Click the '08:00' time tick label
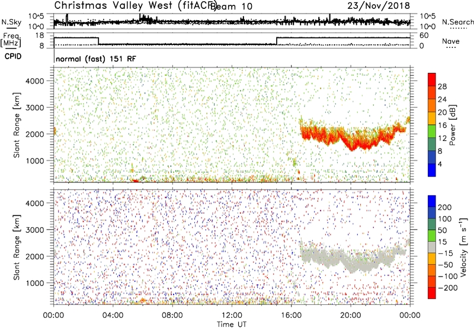The image size is (474, 328). 172,316
